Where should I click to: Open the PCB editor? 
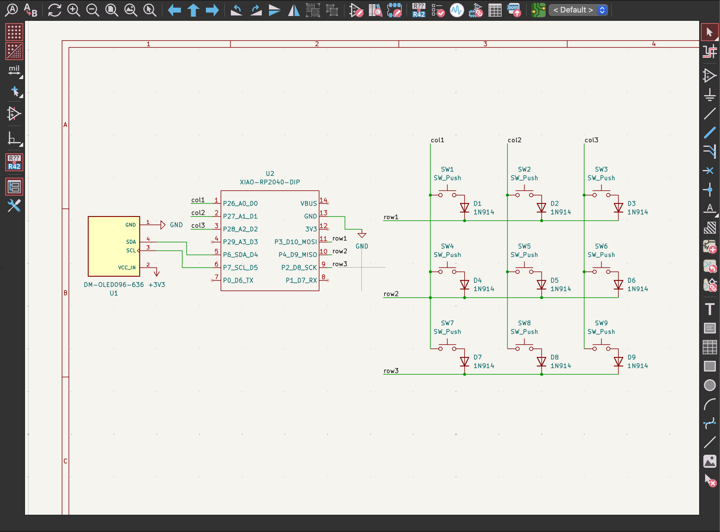(x=538, y=10)
